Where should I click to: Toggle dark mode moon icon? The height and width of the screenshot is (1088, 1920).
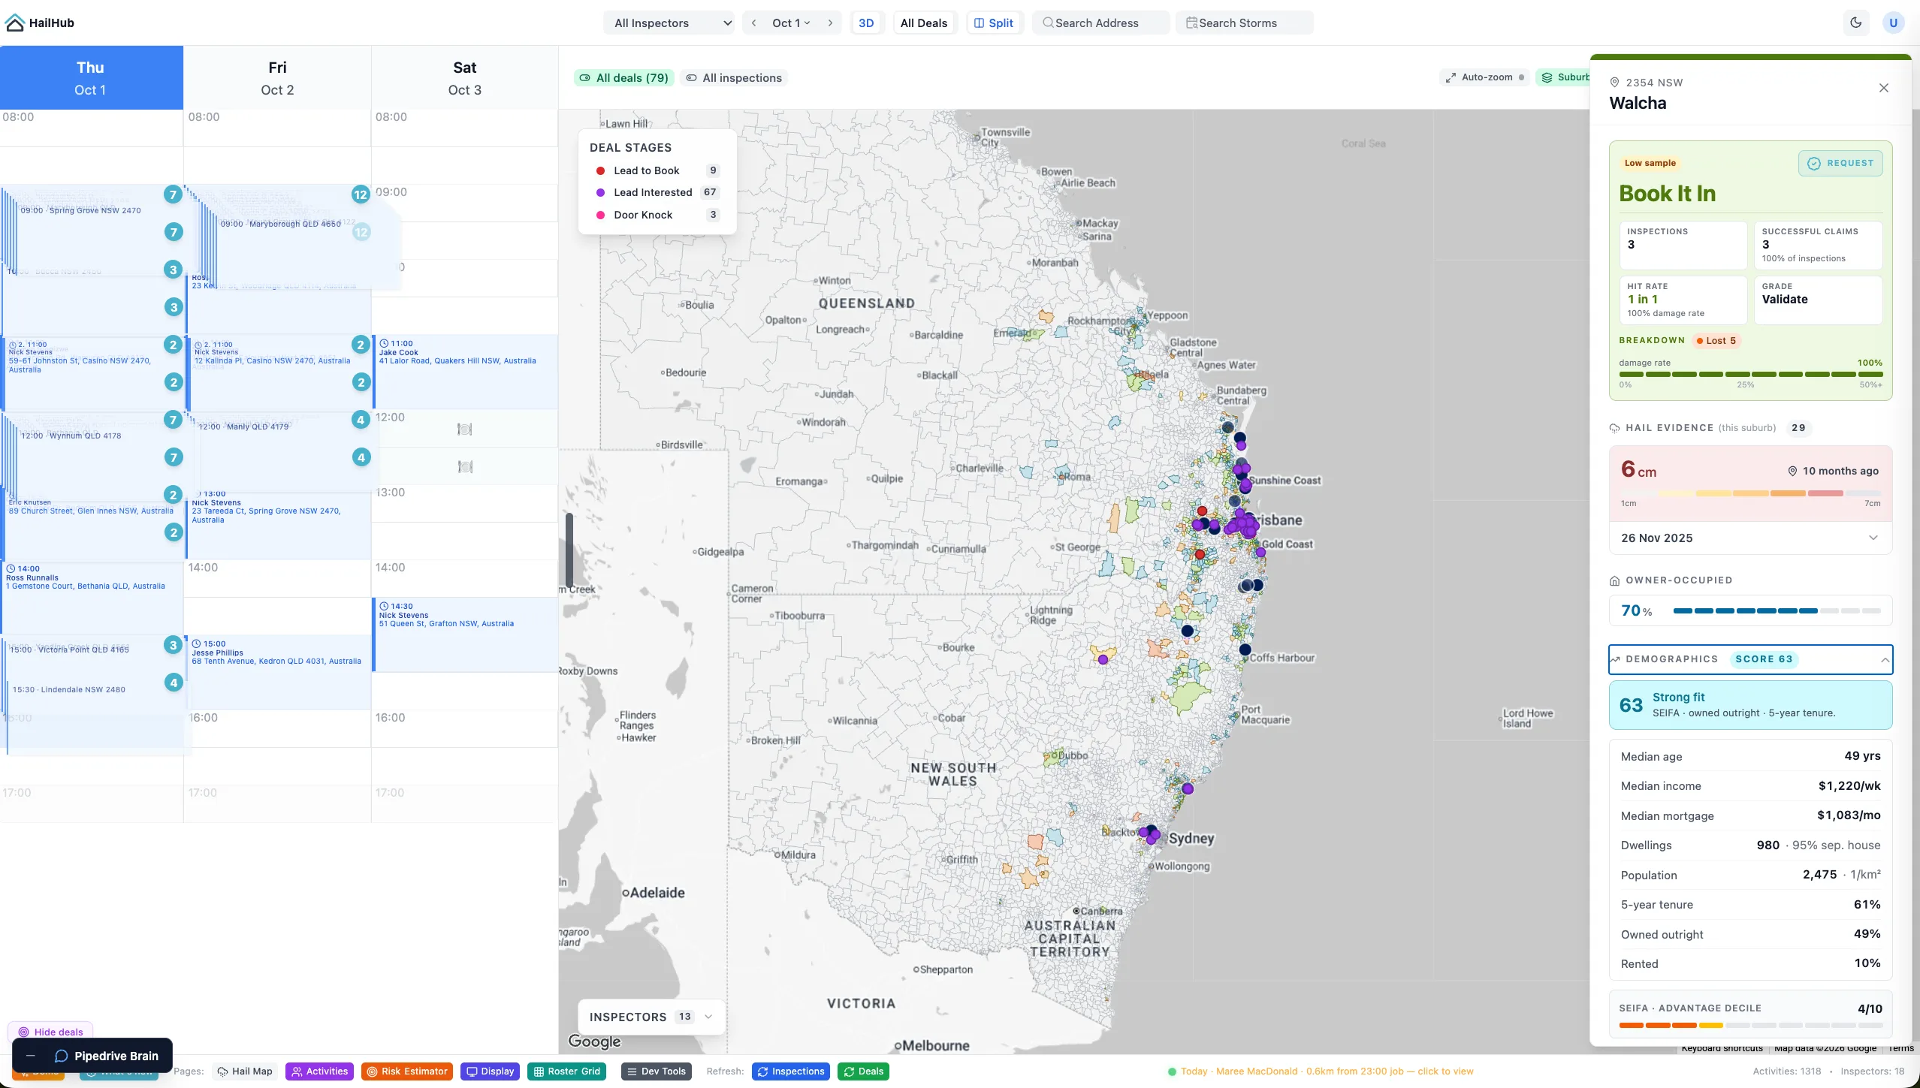tap(1856, 23)
